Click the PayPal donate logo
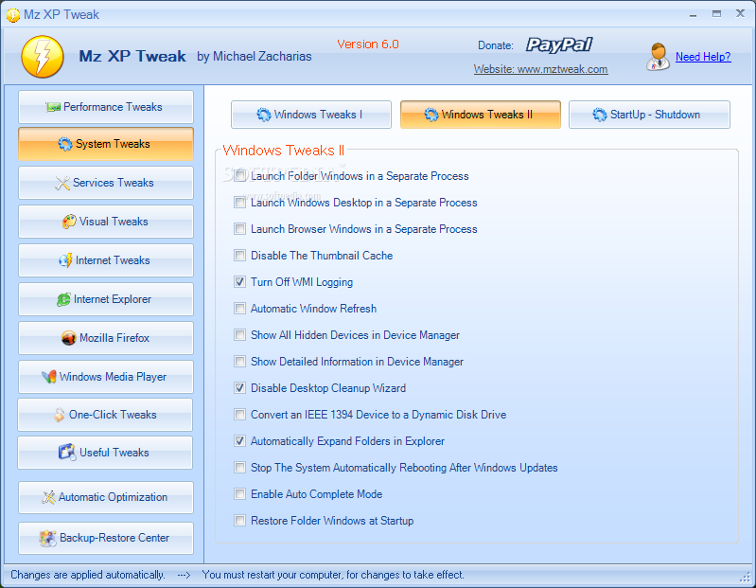Image resolution: width=756 pixels, height=588 pixels. (559, 45)
